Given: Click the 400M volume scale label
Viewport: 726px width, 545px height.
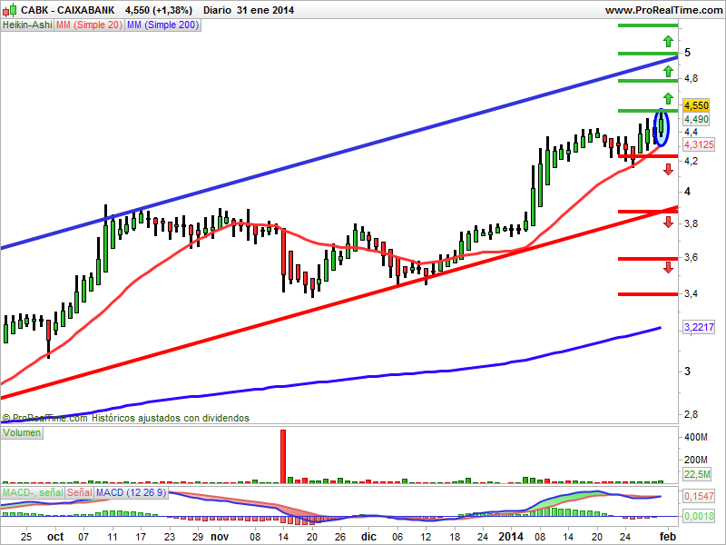Looking at the screenshot, I should pyautogui.click(x=695, y=437).
